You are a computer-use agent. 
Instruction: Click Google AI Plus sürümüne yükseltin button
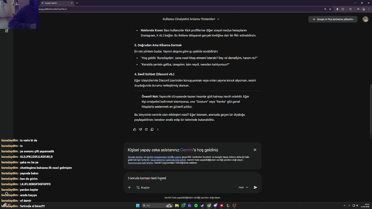point(333,19)
